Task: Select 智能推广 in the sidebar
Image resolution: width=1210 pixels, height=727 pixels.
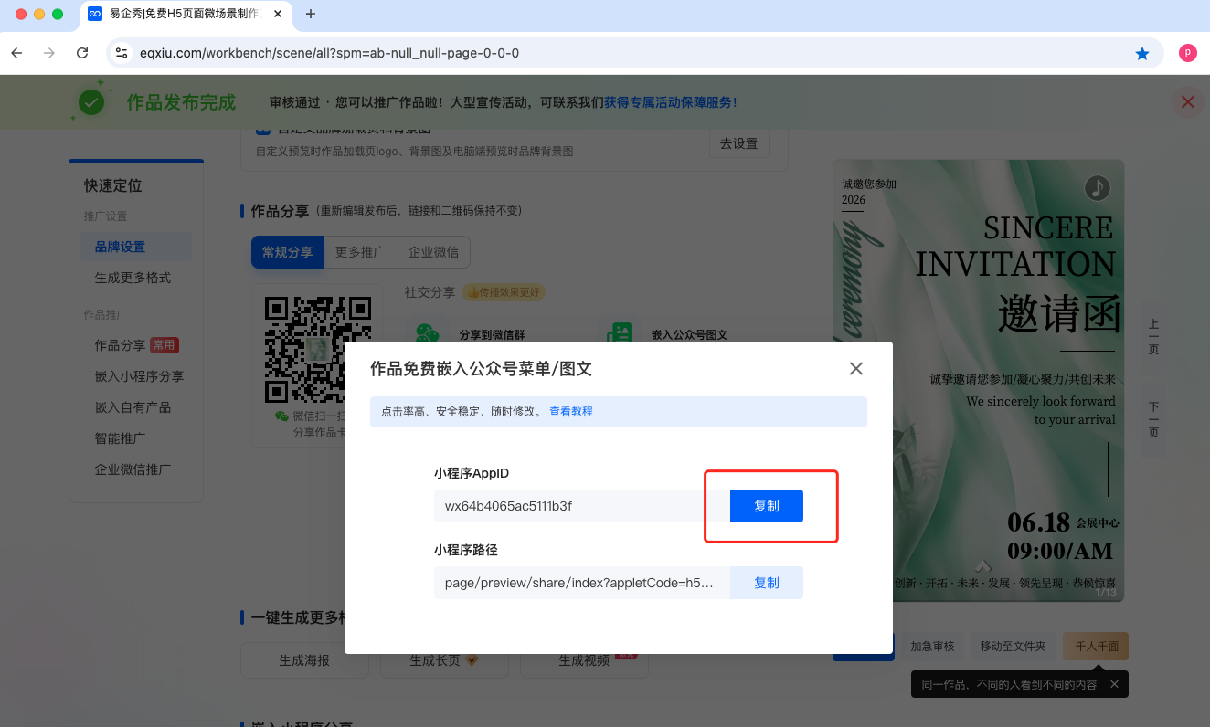Action: (x=120, y=438)
